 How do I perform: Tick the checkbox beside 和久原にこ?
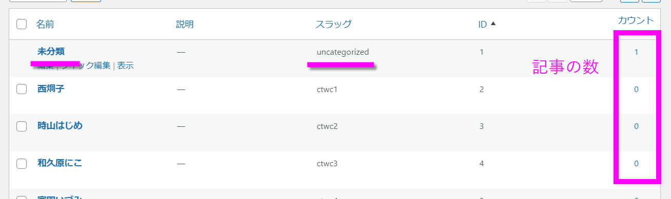pos(22,164)
